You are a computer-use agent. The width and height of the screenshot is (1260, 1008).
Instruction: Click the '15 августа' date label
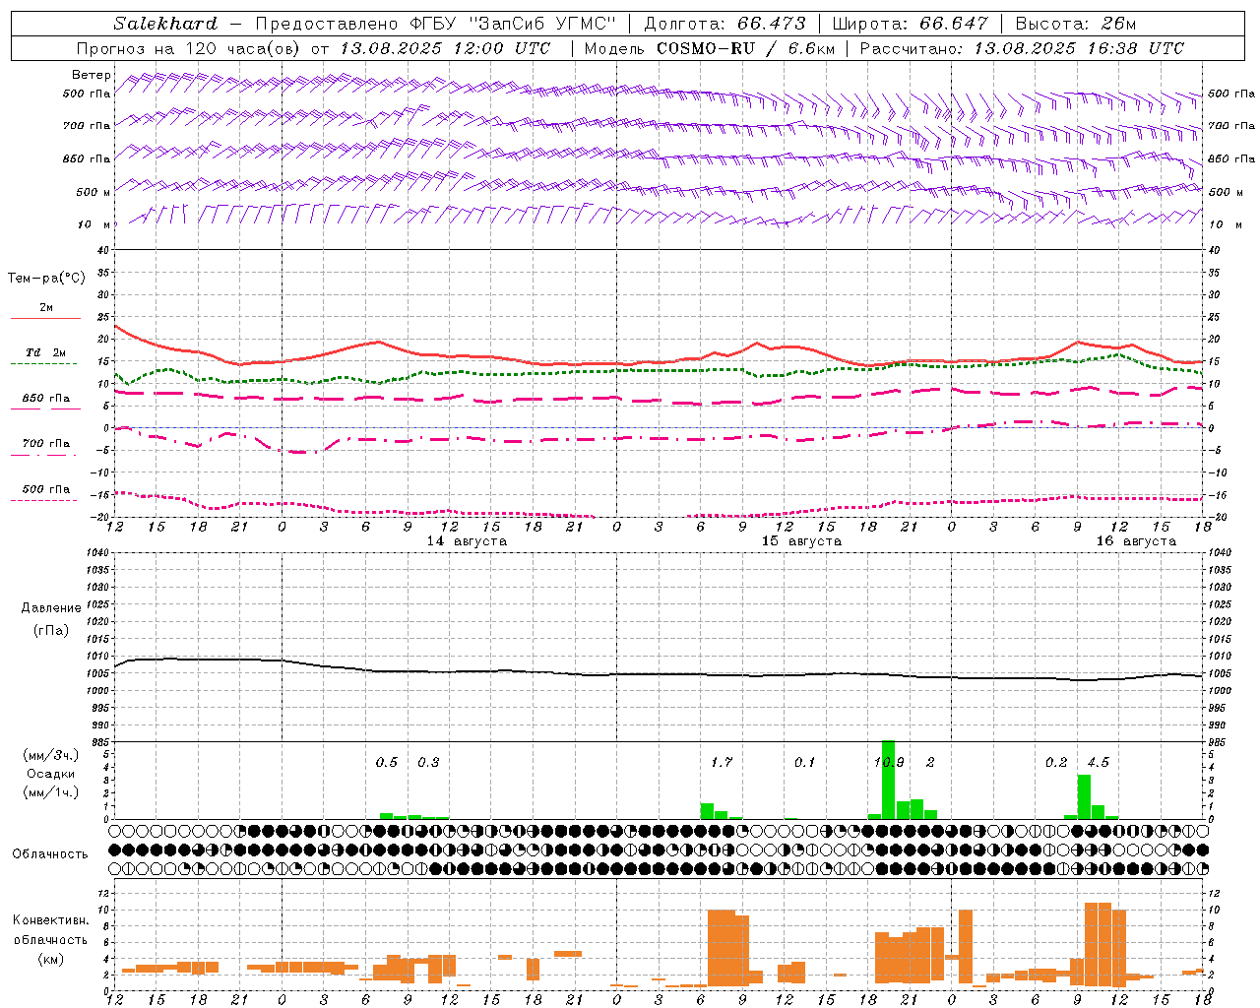pyautogui.click(x=801, y=541)
